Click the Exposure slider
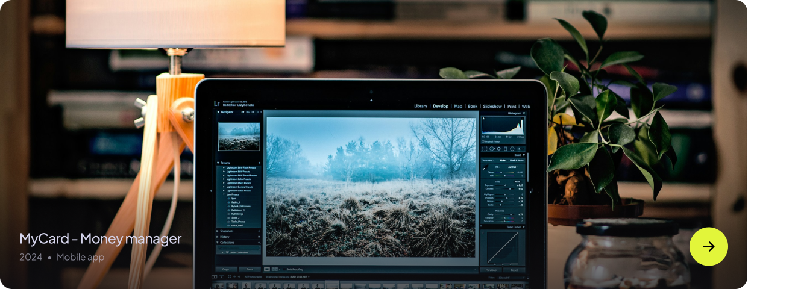This screenshot has height=289, width=798. pyautogui.click(x=505, y=185)
